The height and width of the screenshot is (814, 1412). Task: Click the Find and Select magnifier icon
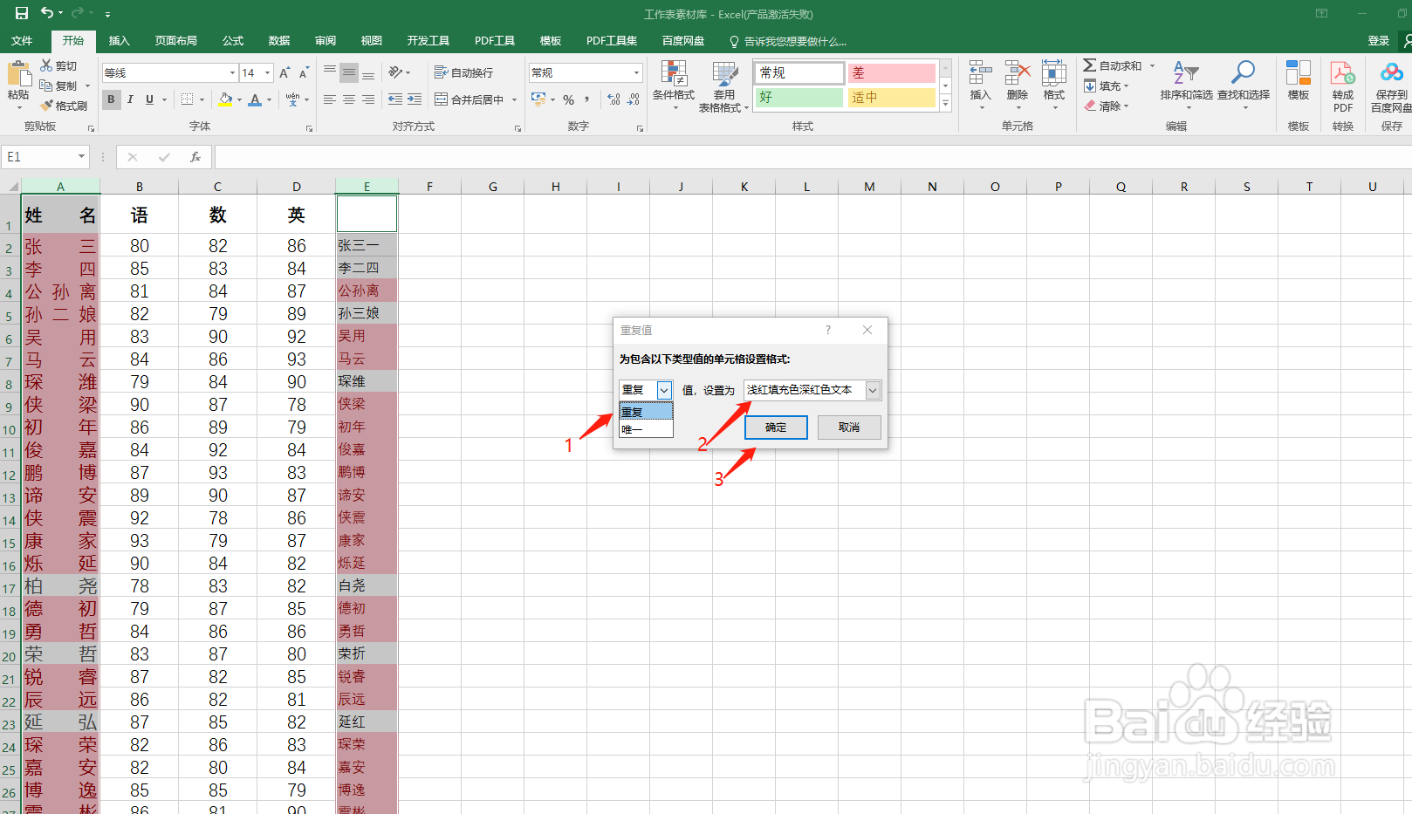[x=1243, y=73]
